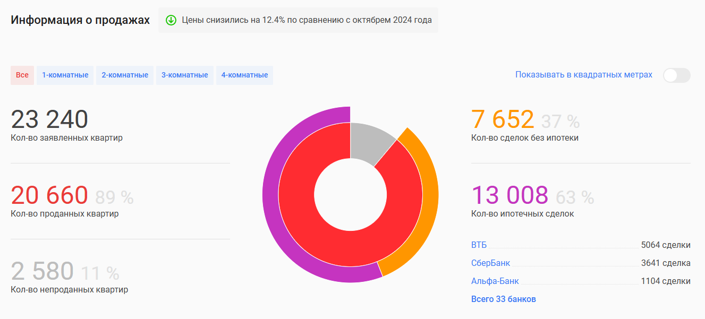
Task: Open the ВТБ bank link
Action: click(x=479, y=245)
